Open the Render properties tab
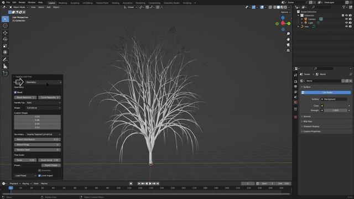 [295, 81]
